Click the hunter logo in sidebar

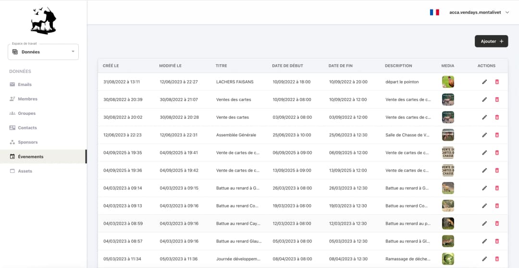coord(43,21)
